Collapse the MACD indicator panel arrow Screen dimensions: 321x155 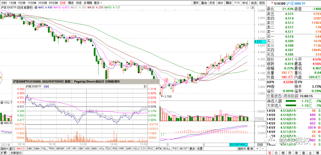[2, 123]
